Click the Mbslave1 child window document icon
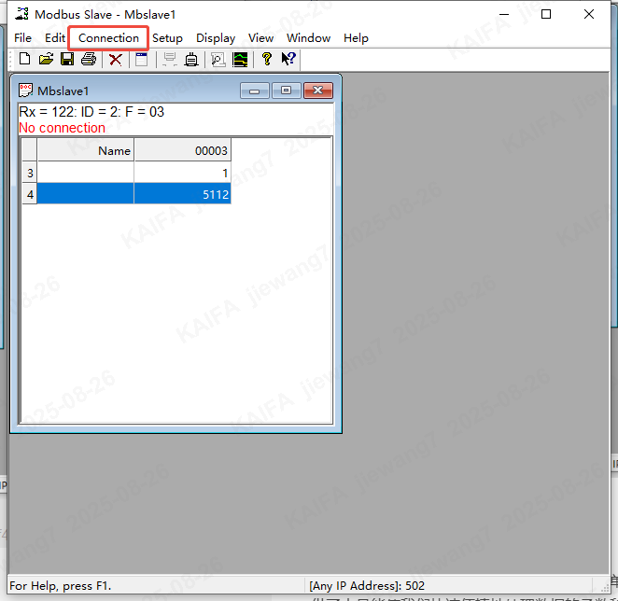The image size is (618, 601). [25, 91]
